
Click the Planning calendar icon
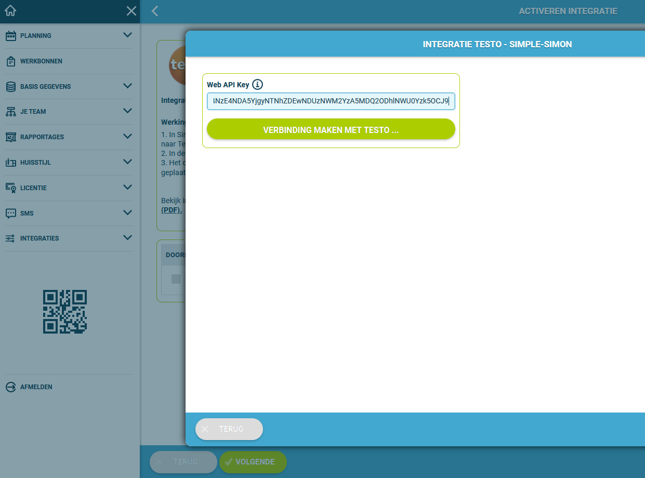coord(11,36)
